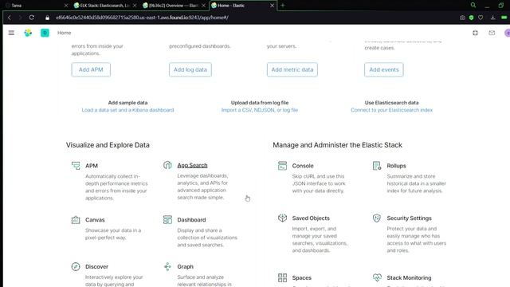Open the Saved Objects title

click(311, 218)
